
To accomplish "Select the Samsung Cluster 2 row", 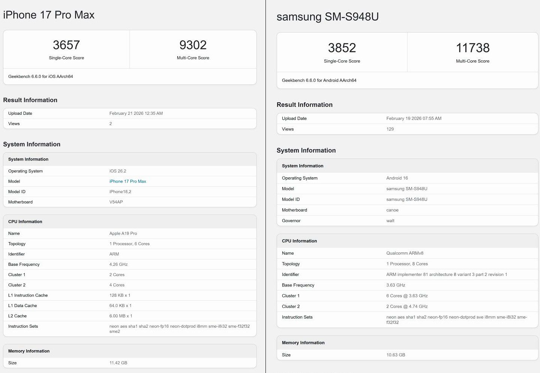I will (407, 306).
